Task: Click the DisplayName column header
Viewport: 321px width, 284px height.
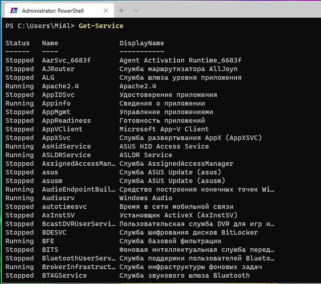Action: click(x=142, y=43)
